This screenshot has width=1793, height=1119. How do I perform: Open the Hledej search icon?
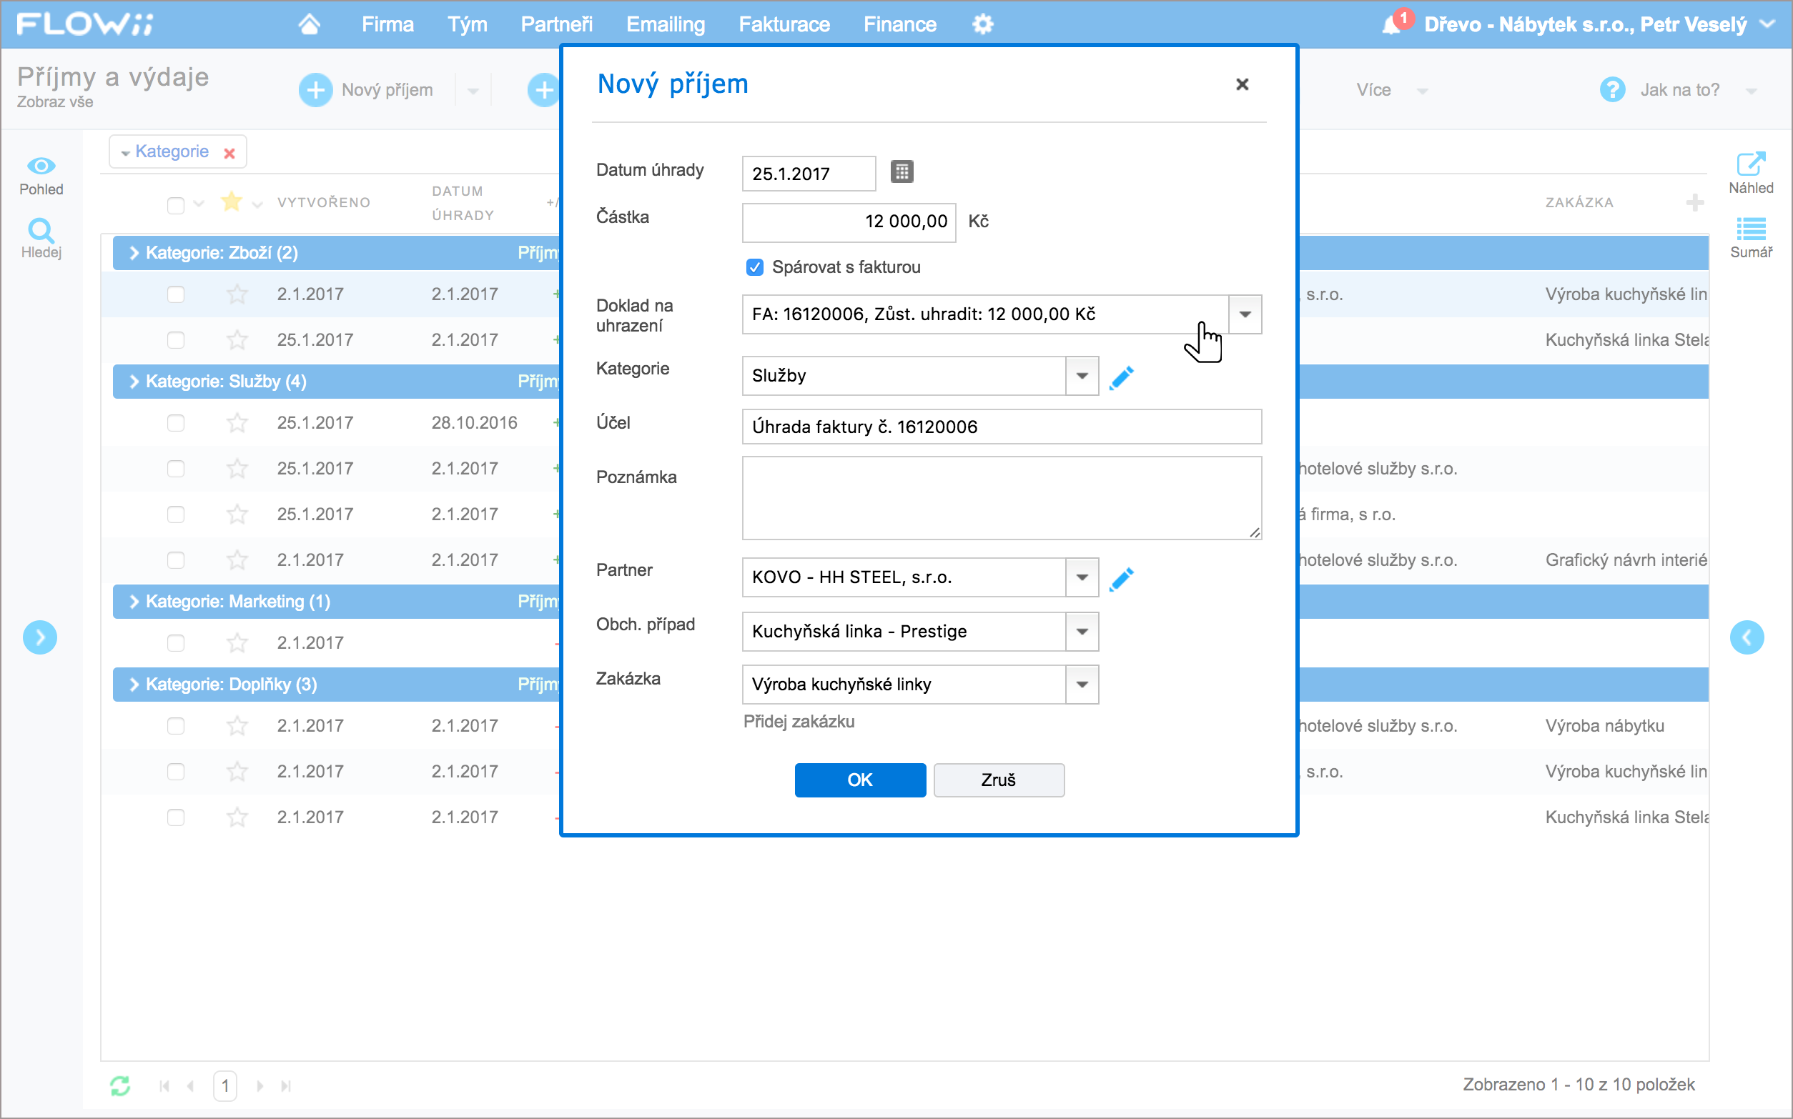pyautogui.click(x=41, y=231)
